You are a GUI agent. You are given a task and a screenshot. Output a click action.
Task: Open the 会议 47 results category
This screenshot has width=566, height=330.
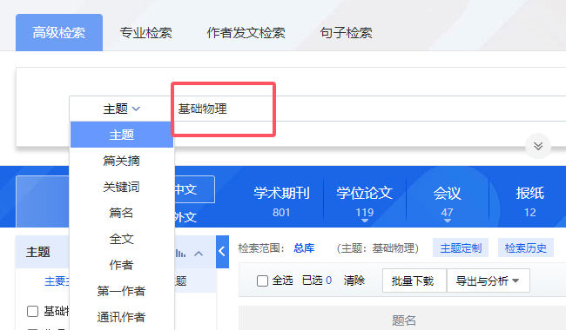point(448,201)
